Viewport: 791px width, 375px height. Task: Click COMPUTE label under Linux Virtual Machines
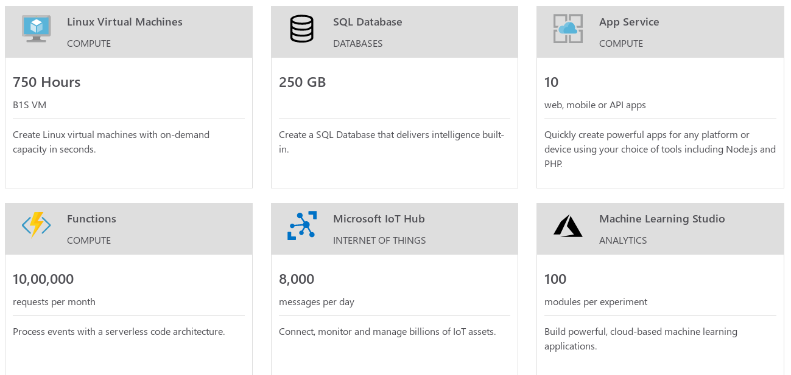[89, 44]
